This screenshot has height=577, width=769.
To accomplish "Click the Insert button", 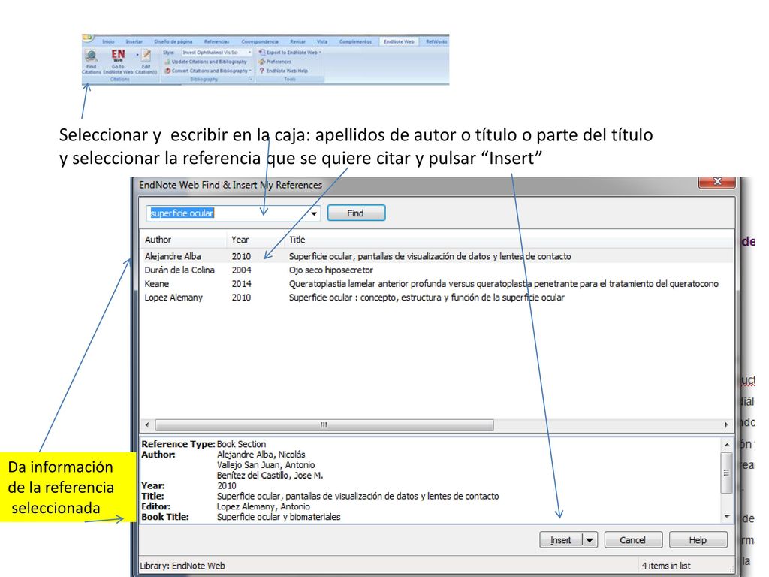I will point(560,540).
